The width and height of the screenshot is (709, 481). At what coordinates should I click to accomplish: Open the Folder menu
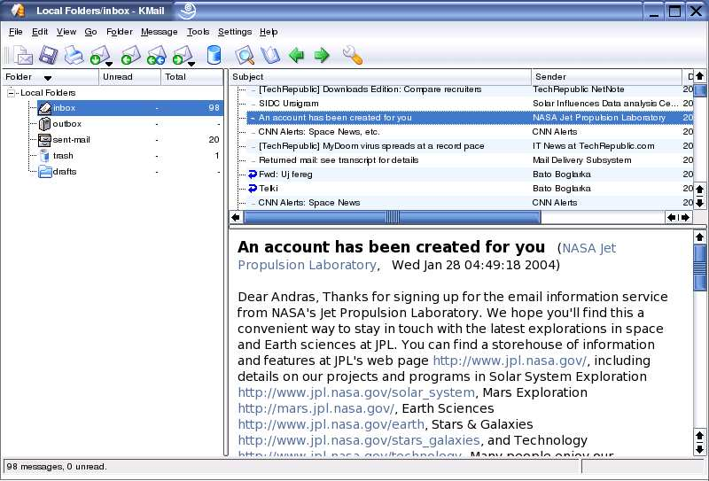[x=120, y=32]
